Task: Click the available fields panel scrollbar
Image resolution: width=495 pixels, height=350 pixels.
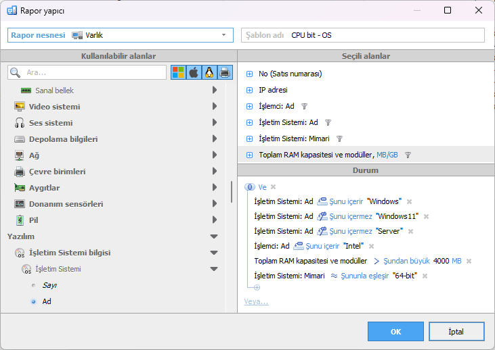Action: pos(232,191)
